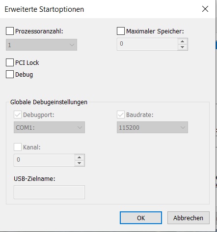Expand the COM1 debug port dropdown

49,127
